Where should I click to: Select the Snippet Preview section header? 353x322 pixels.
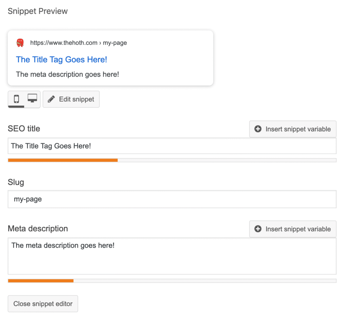point(38,11)
